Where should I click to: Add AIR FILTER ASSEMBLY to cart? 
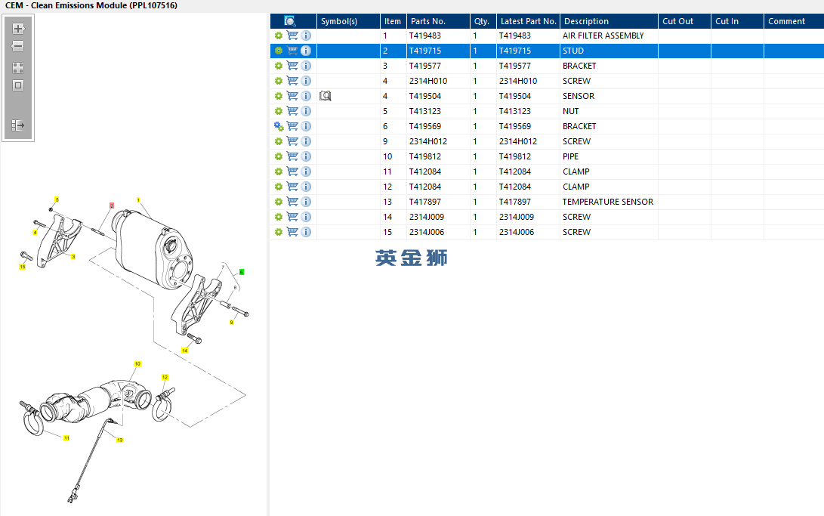[x=293, y=36]
